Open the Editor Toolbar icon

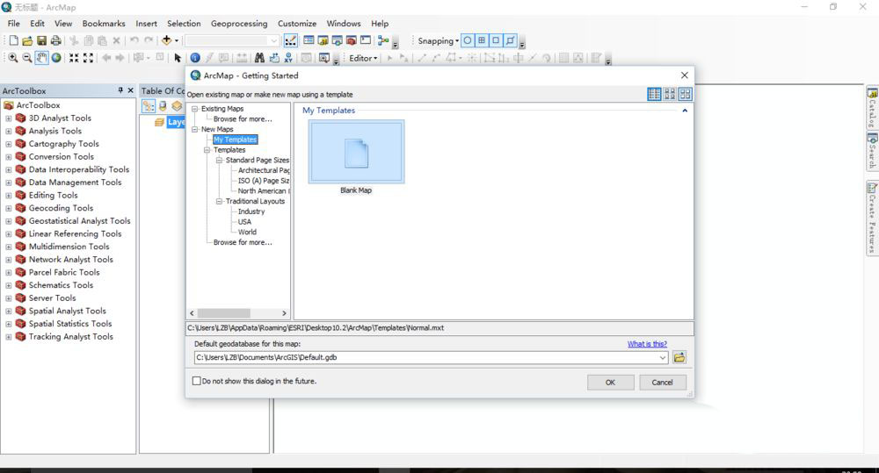pos(291,40)
